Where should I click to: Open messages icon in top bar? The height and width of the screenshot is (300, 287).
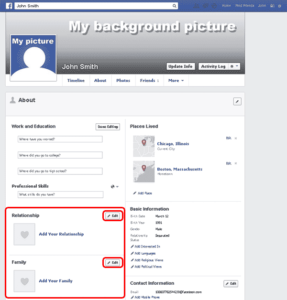coord(205,6)
